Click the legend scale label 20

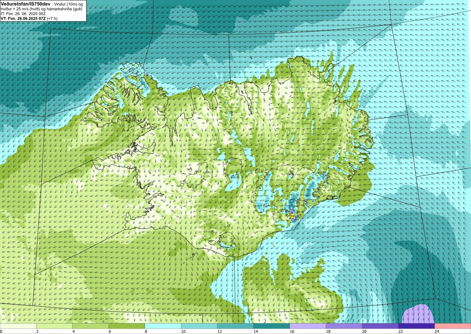pyautogui.click(x=364, y=331)
